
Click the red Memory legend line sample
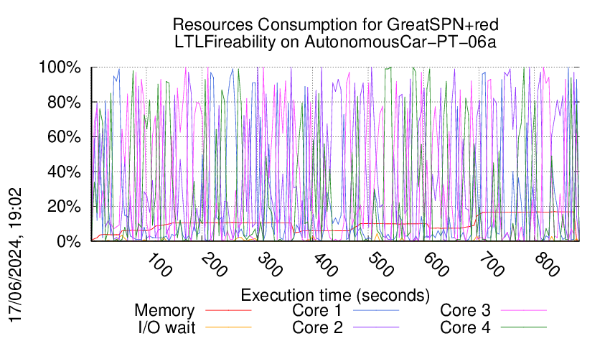pos(228,310)
